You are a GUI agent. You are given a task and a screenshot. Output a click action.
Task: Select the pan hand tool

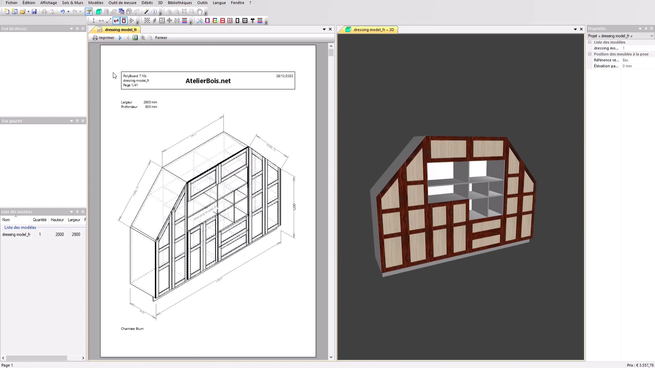200,11
